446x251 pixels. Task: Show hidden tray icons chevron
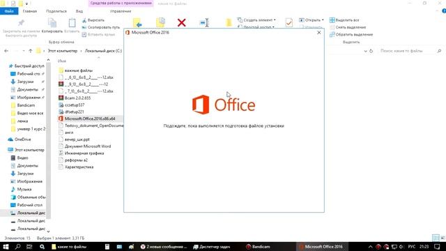click(x=370, y=247)
